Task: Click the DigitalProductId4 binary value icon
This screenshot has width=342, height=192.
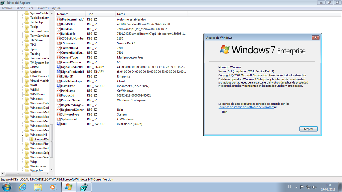Action: coord(59,72)
